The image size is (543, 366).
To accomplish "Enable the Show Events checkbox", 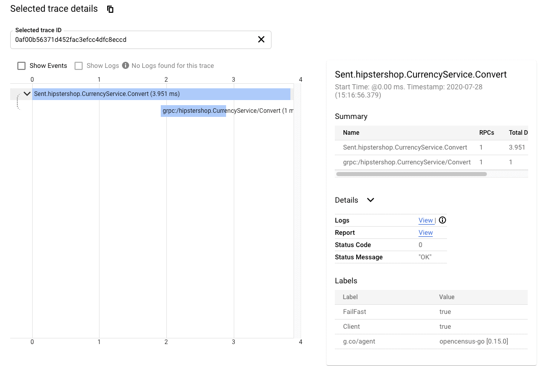I will [21, 65].
